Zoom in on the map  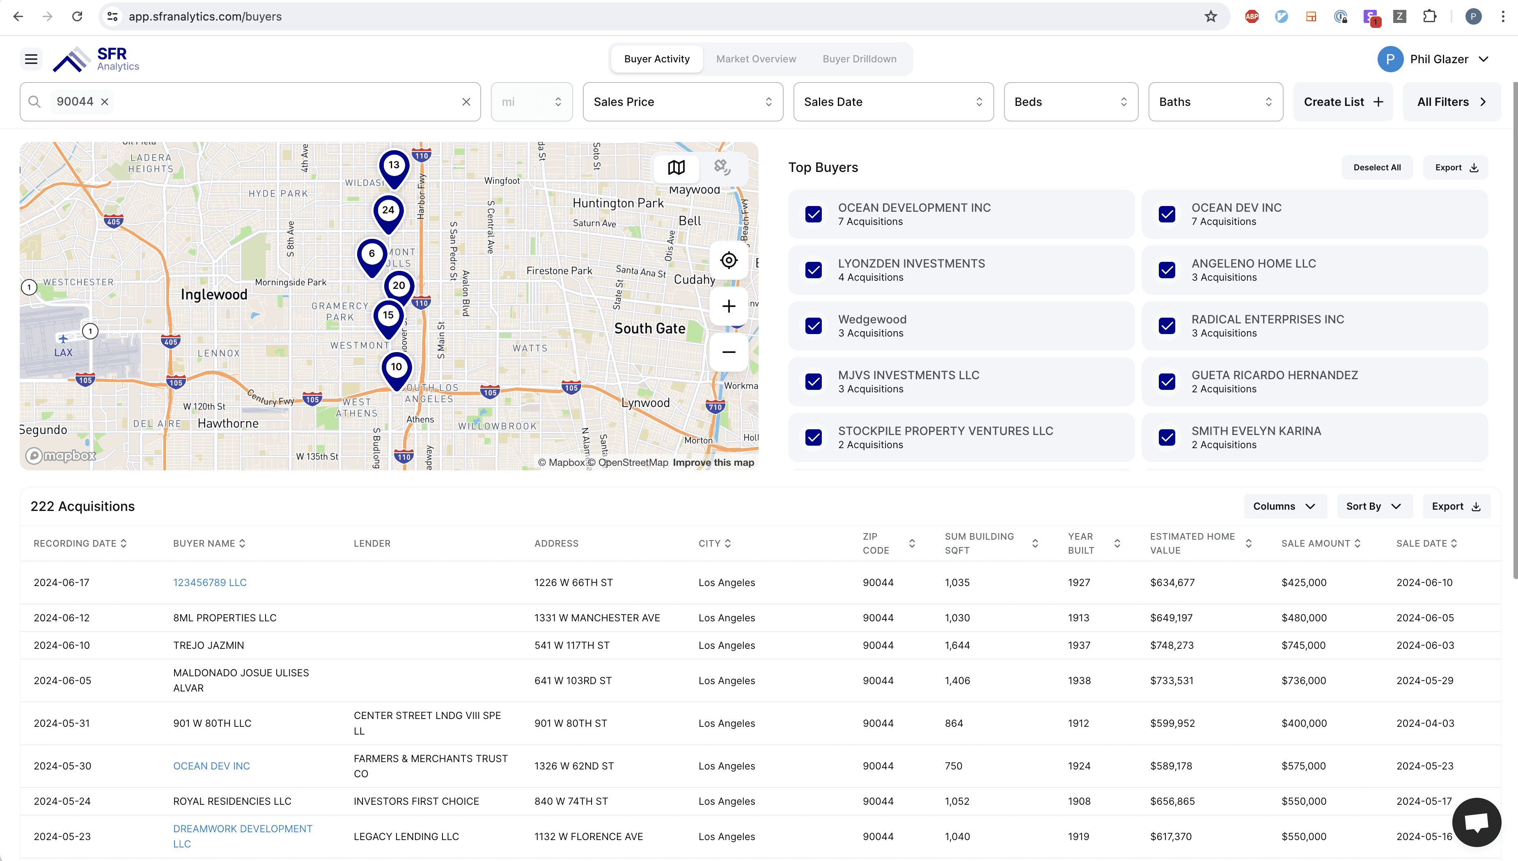728,306
